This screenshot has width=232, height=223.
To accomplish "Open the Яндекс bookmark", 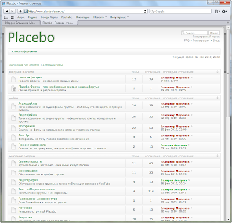I will point(32,17).
